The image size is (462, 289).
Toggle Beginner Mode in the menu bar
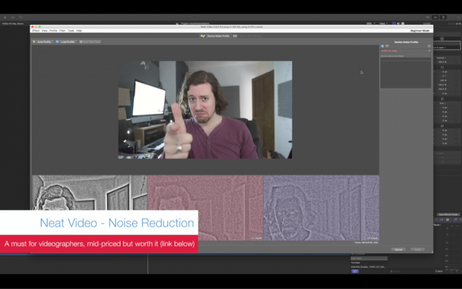tap(420, 31)
